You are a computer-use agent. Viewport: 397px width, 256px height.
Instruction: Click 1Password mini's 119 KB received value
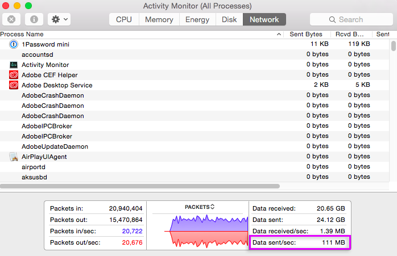pyautogui.click(x=359, y=44)
